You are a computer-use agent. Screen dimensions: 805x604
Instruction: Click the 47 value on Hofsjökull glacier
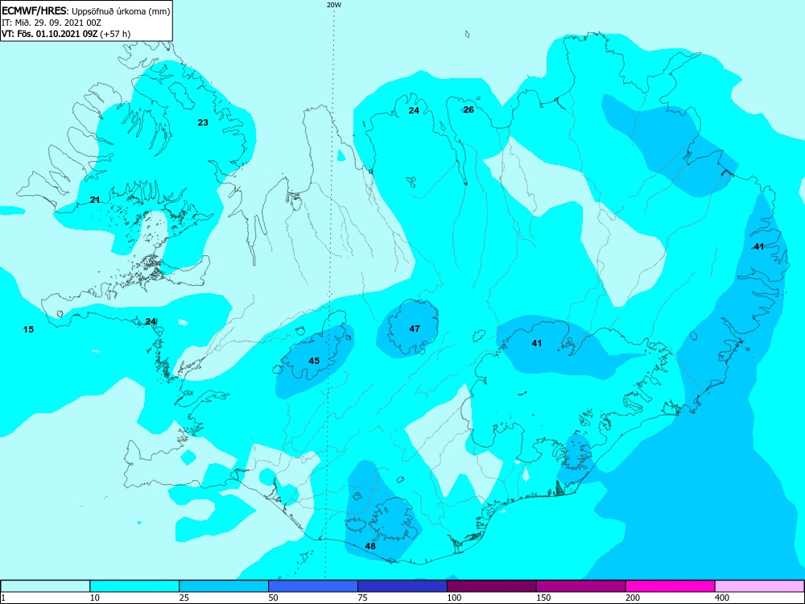(x=415, y=329)
